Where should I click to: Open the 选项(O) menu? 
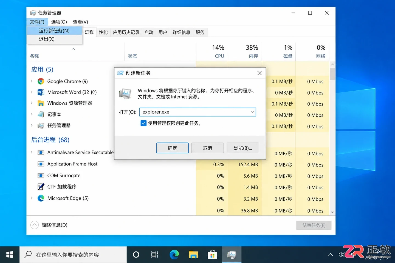(x=59, y=22)
